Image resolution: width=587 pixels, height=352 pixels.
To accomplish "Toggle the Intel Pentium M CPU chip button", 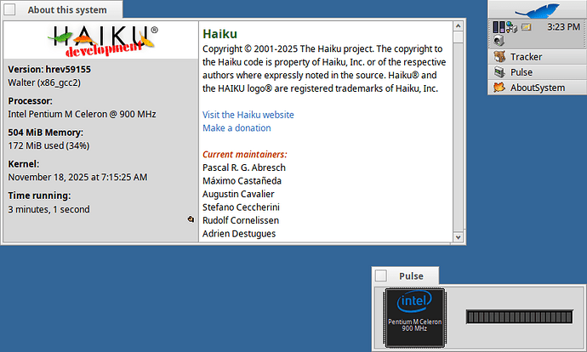I will [x=414, y=316].
